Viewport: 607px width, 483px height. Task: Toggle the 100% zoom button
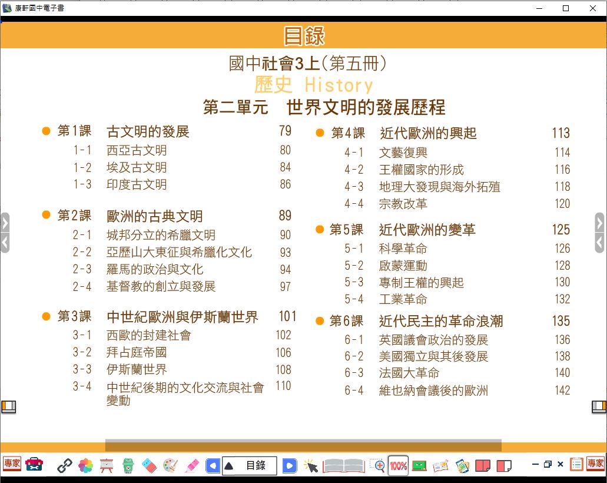[399, 466]
